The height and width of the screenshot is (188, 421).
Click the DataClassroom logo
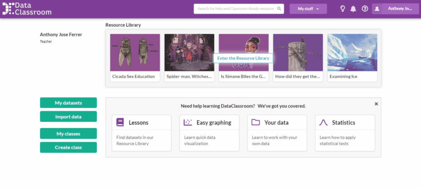tap(27, 9)
